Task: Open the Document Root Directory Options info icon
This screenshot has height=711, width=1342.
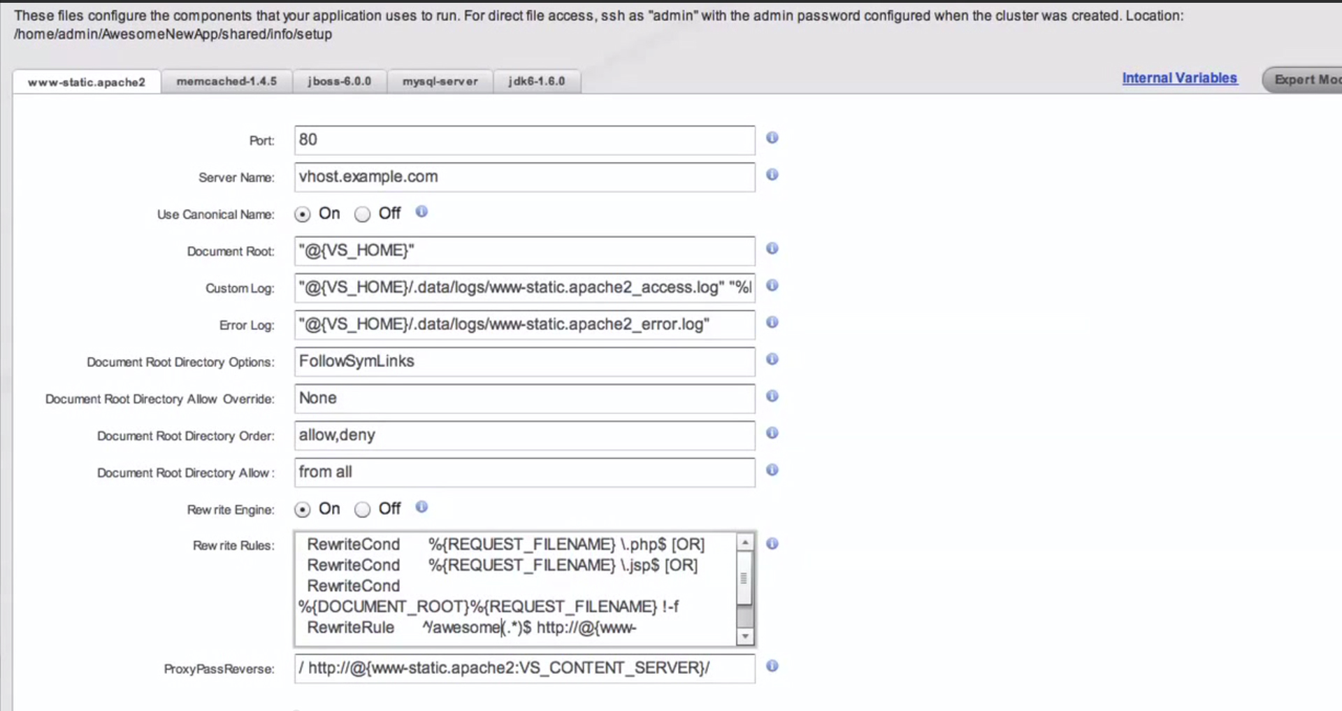Action: pyautogui.click(x=772, y=359)
